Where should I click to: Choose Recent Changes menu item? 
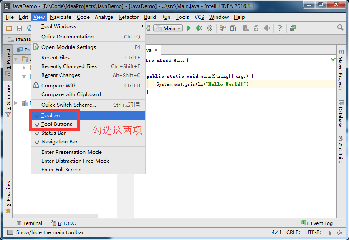(x=88, y=75)
